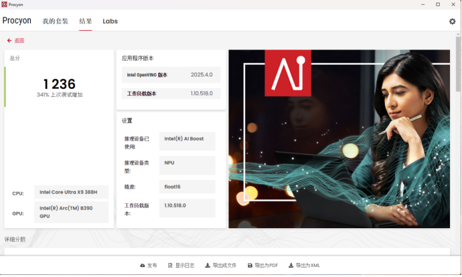Select the GPU field Intel Arc B390
This screenshot has width=462, height=277.
[71, 212]
